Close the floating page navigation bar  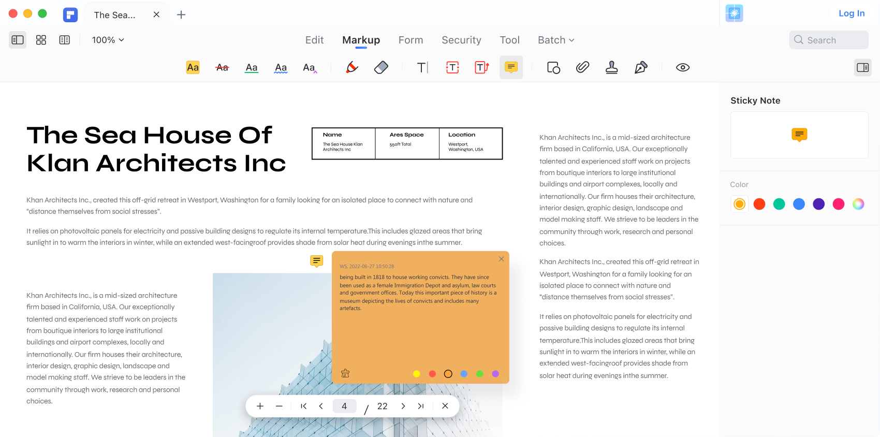[x=445, y=406]
